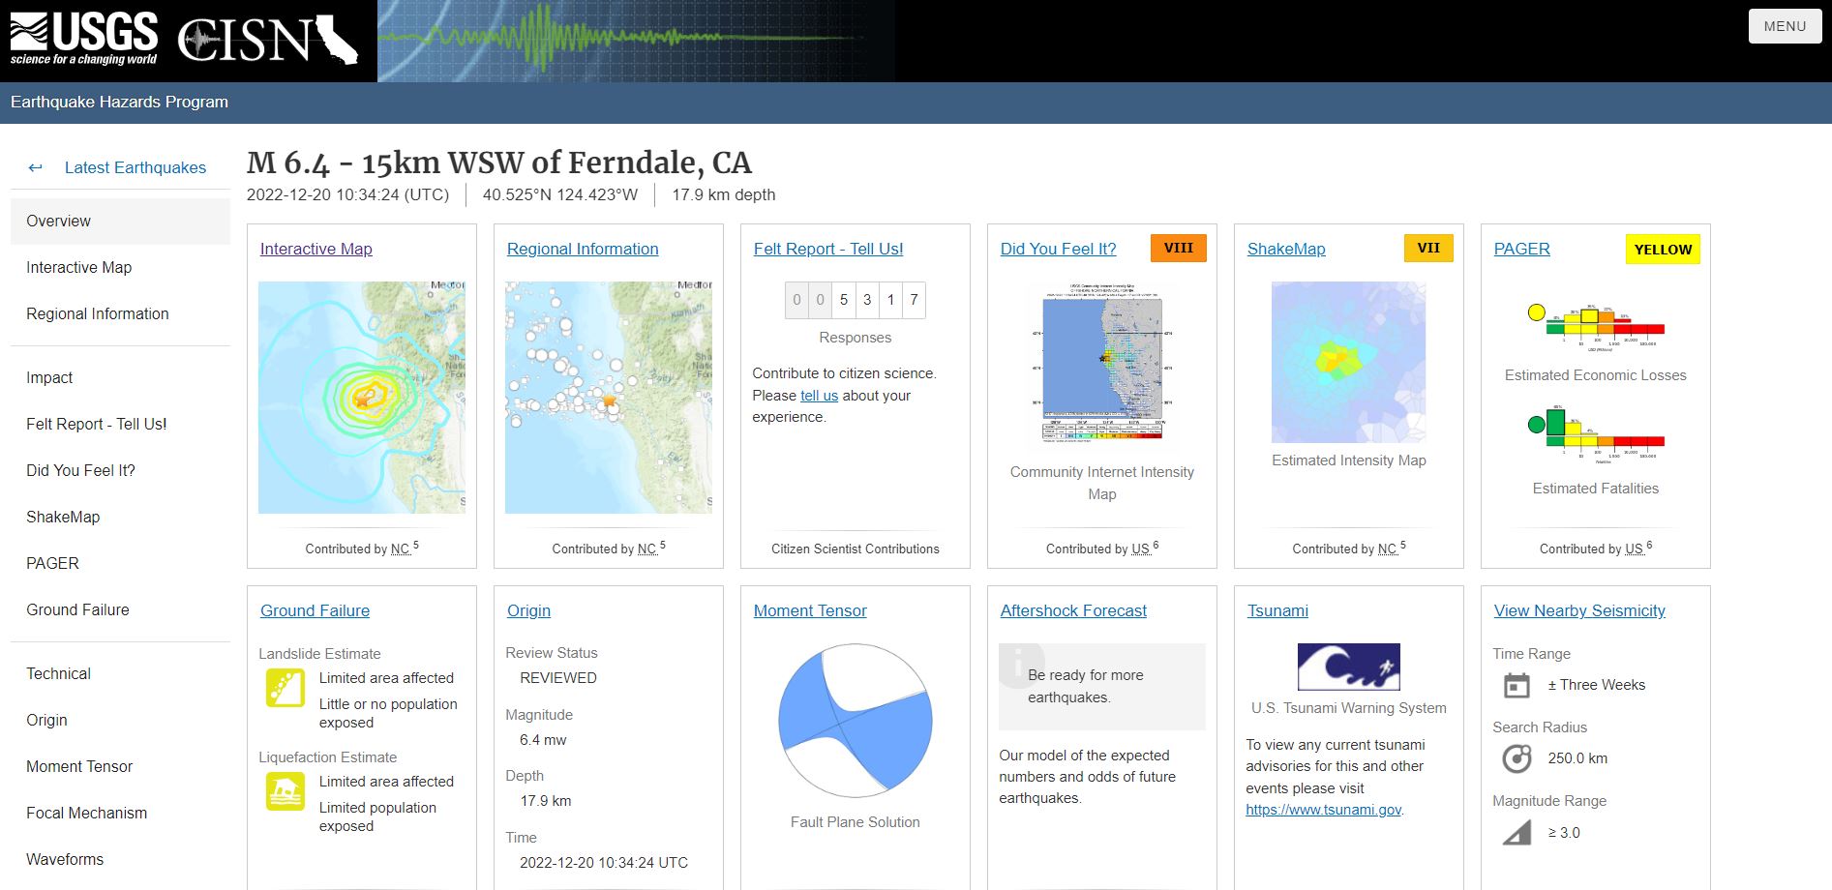Image resolution: width=1832 pixels, height=890 pixels.
Task: Click the orange VIII intensity badge
Action: point(1178,248)
